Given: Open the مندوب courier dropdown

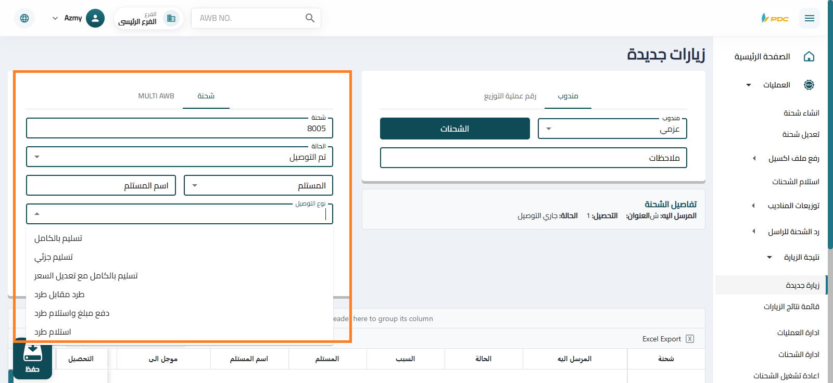Looking at the screenshot, I should pos(612,129).
